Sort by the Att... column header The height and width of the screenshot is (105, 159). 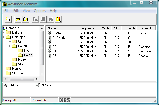[117, 28]
